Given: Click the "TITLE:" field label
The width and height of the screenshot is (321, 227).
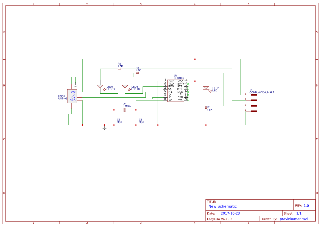Looking at the screenshot, I should pyautogui.click(x=211, y=202).
